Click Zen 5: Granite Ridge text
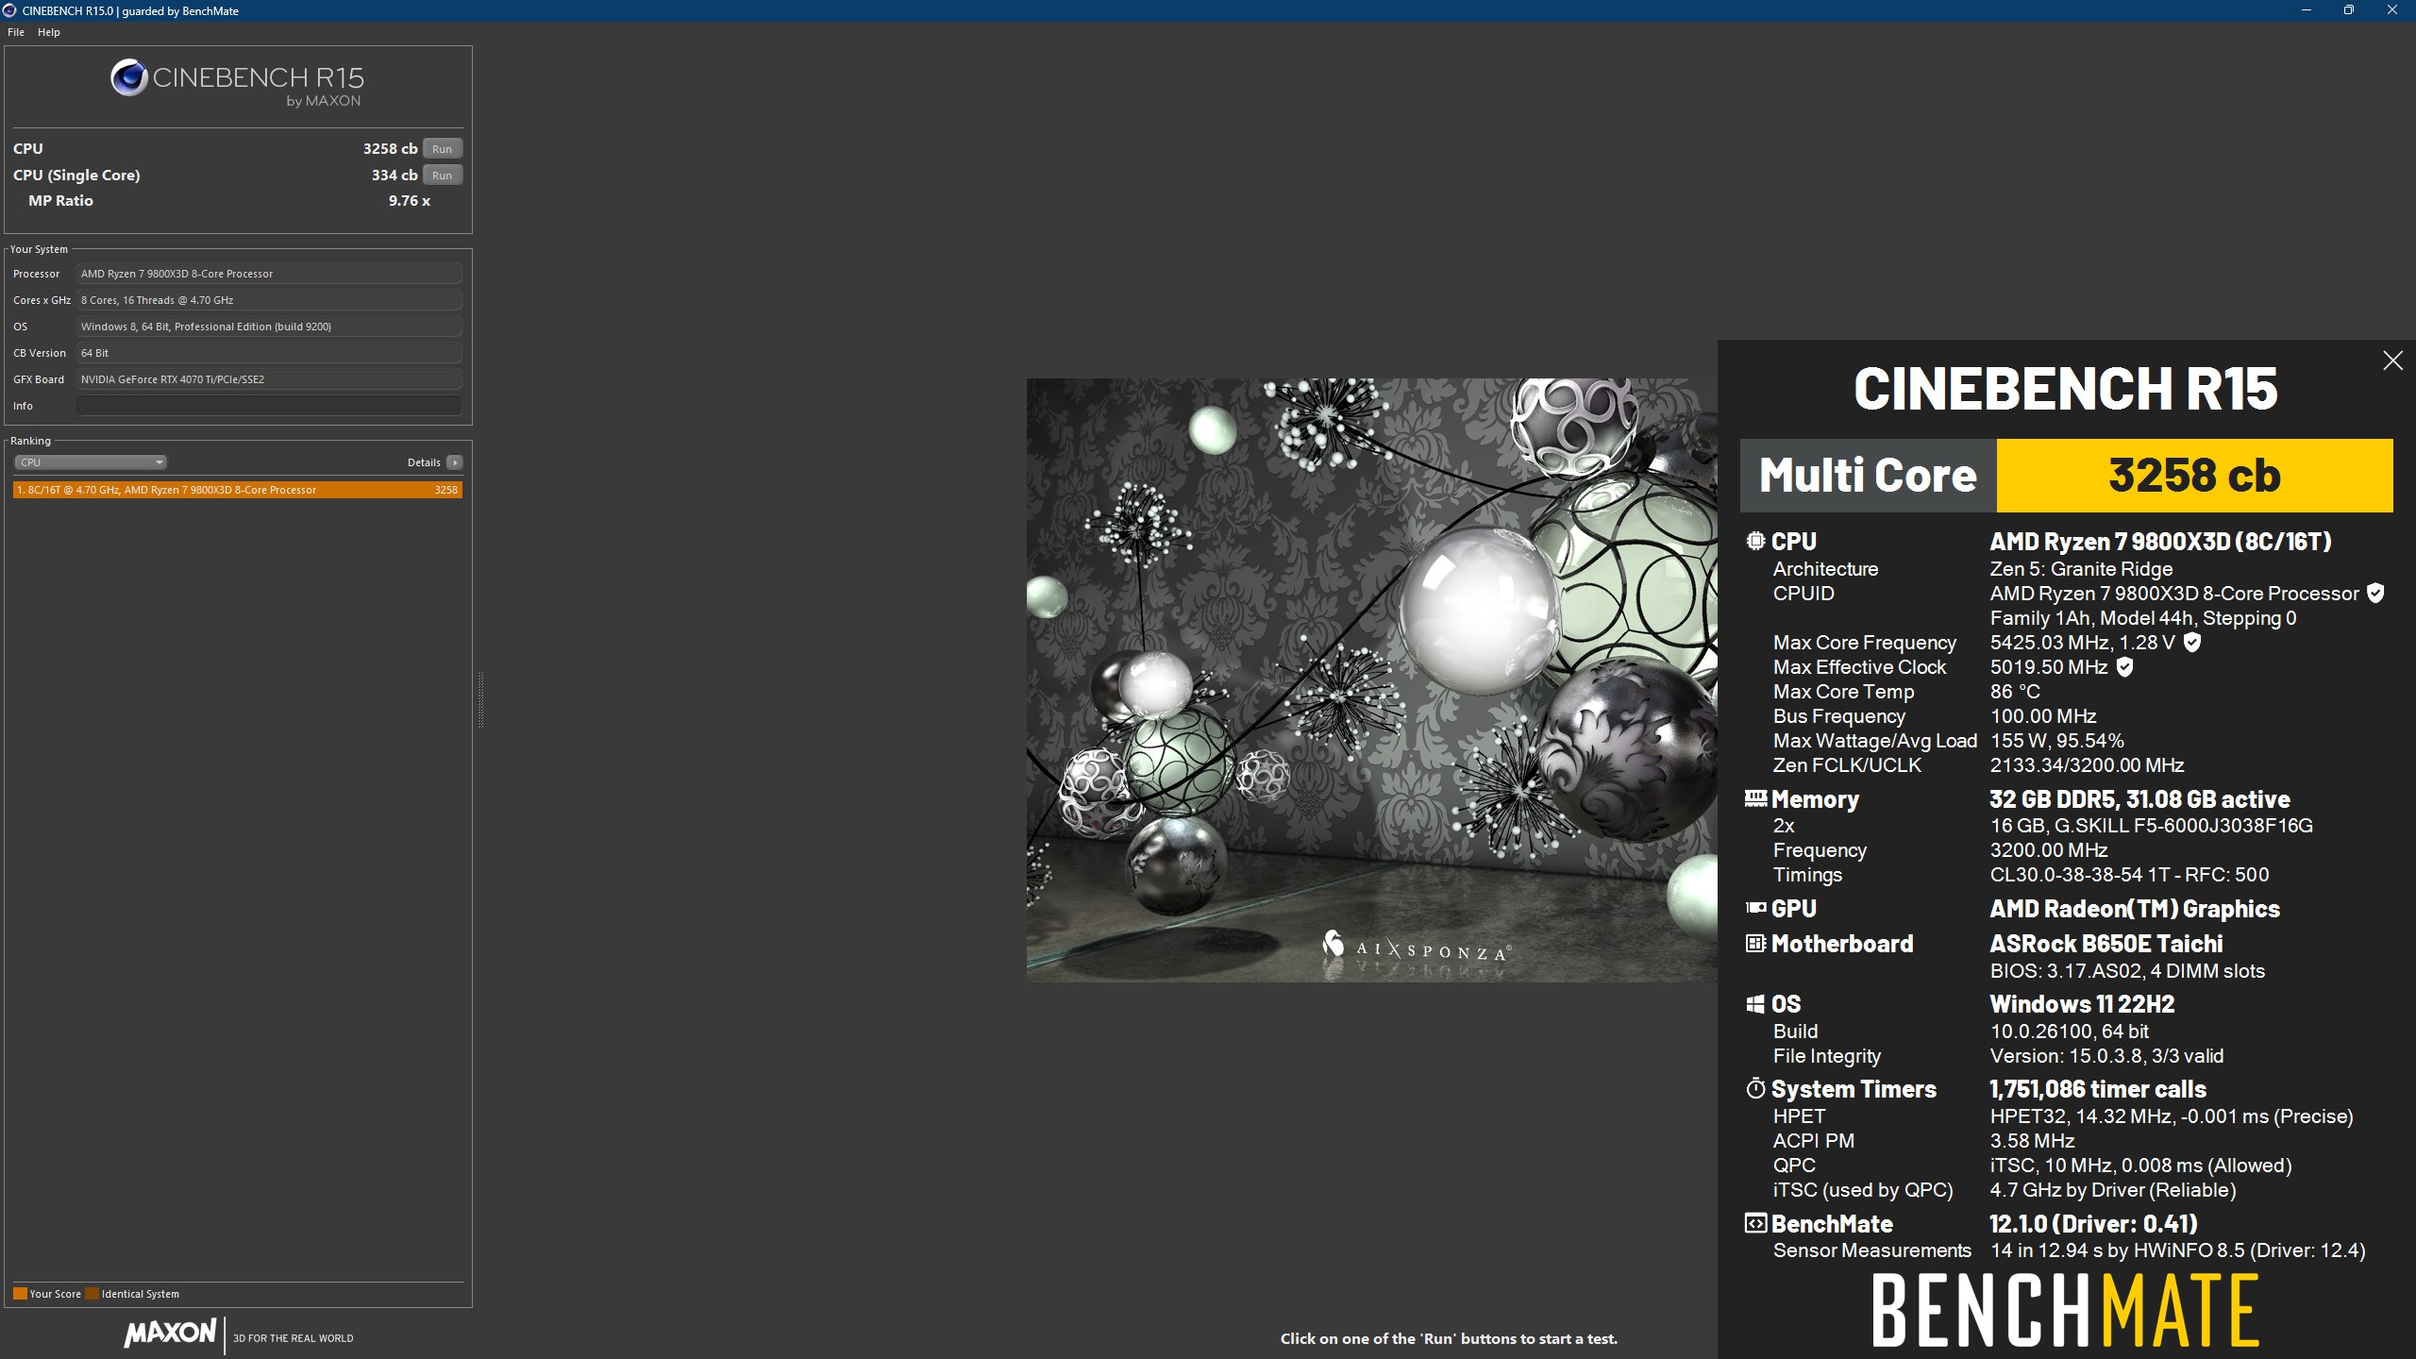 [2081, 569]
